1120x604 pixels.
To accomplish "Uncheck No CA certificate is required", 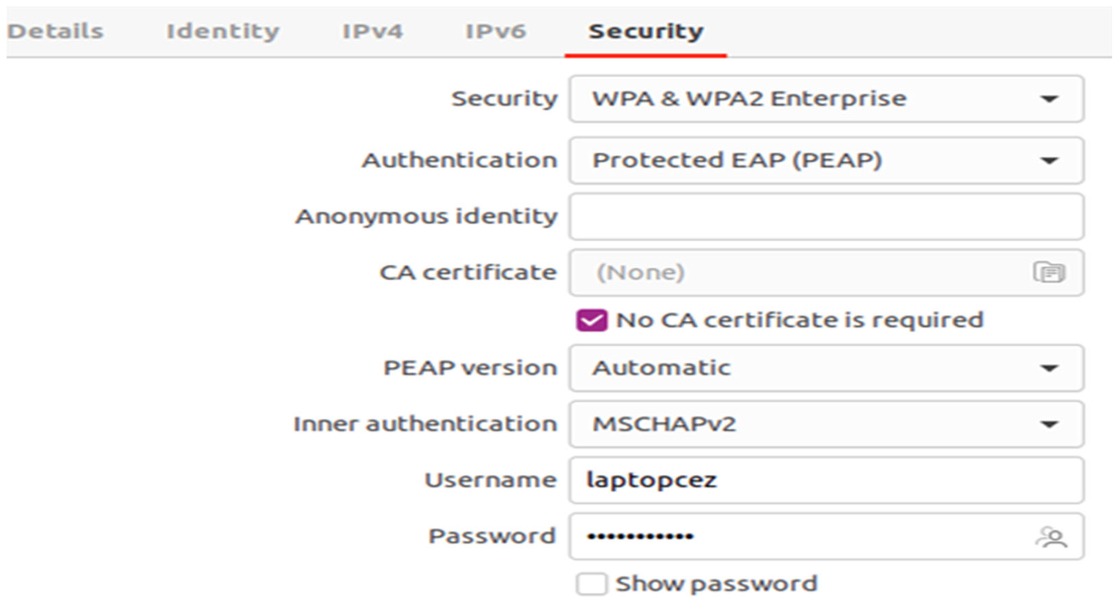I will click(x=591, y=320).
